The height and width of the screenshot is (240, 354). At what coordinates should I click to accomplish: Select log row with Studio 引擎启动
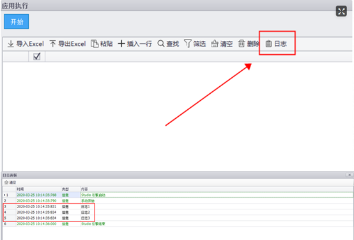tap(178, 195)
